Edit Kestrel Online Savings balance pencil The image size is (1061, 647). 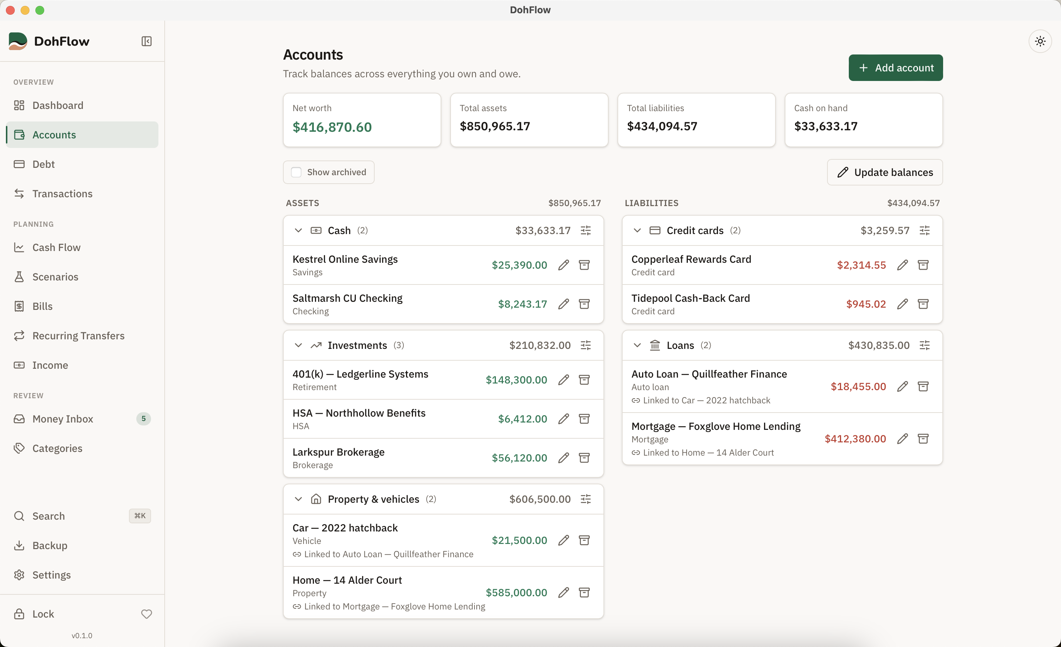pyautogui.click(x=564, y=265)
